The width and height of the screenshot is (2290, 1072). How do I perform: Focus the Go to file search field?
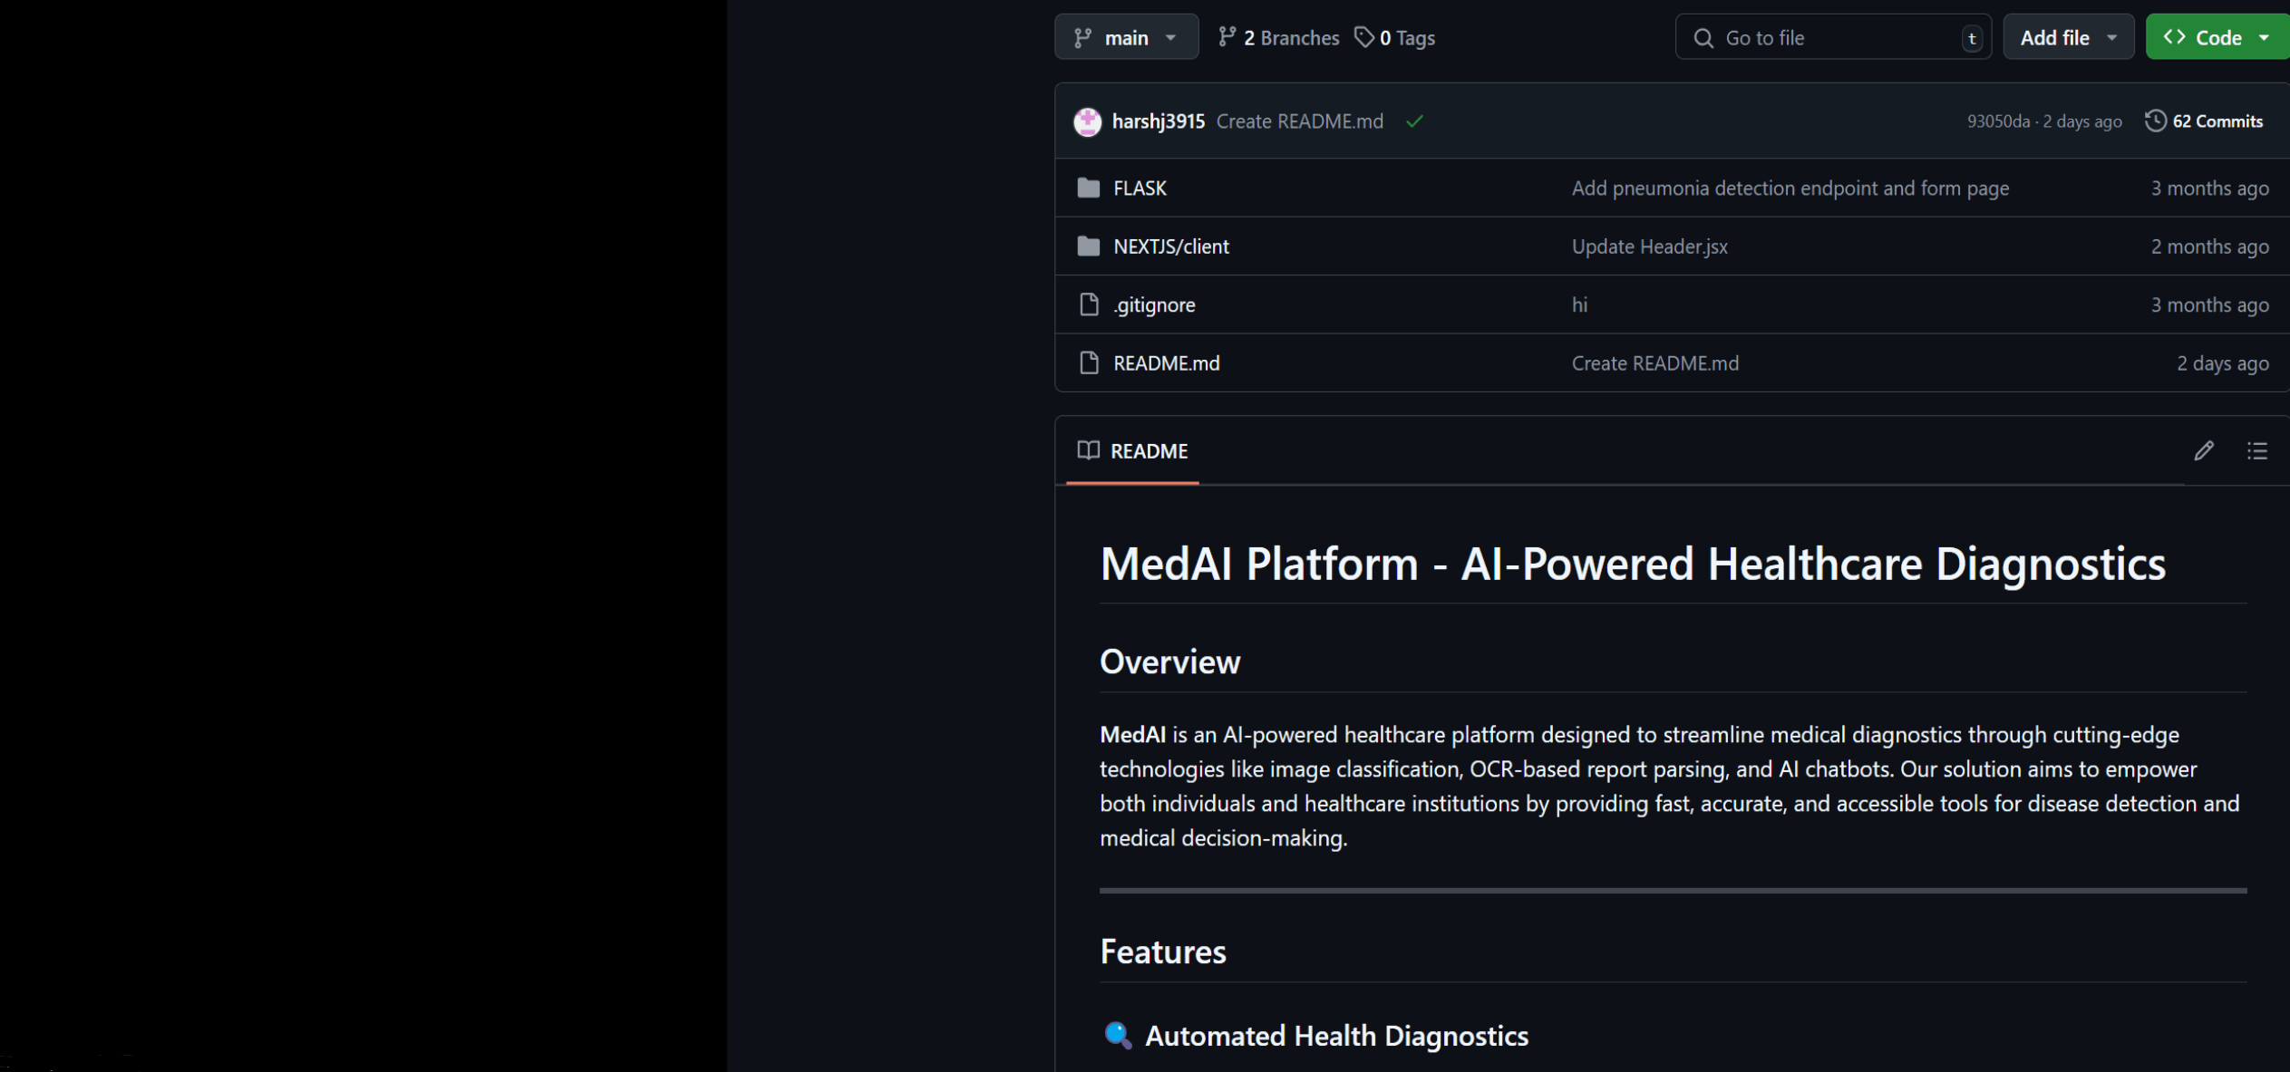pyautogui.click(x=1833, y=37)
